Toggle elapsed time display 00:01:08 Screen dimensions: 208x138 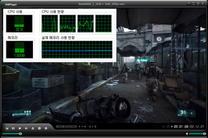click(181, 127)
